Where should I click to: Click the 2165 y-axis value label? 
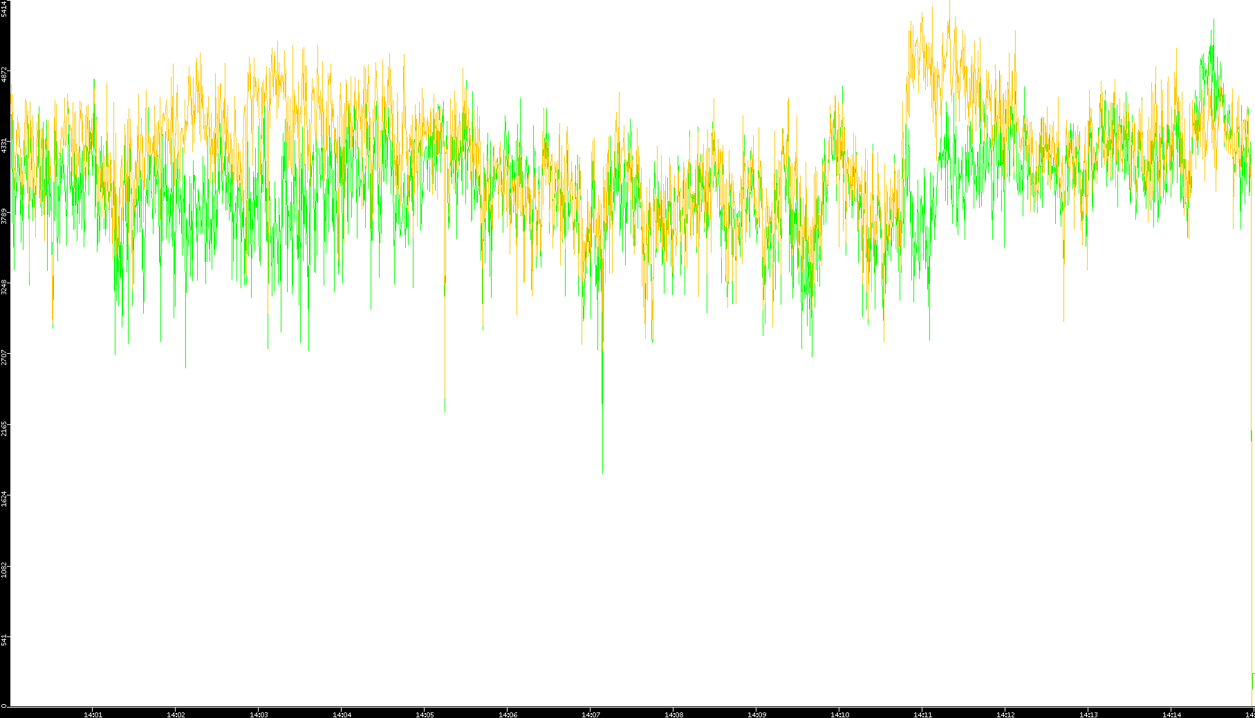click(4, 428)
